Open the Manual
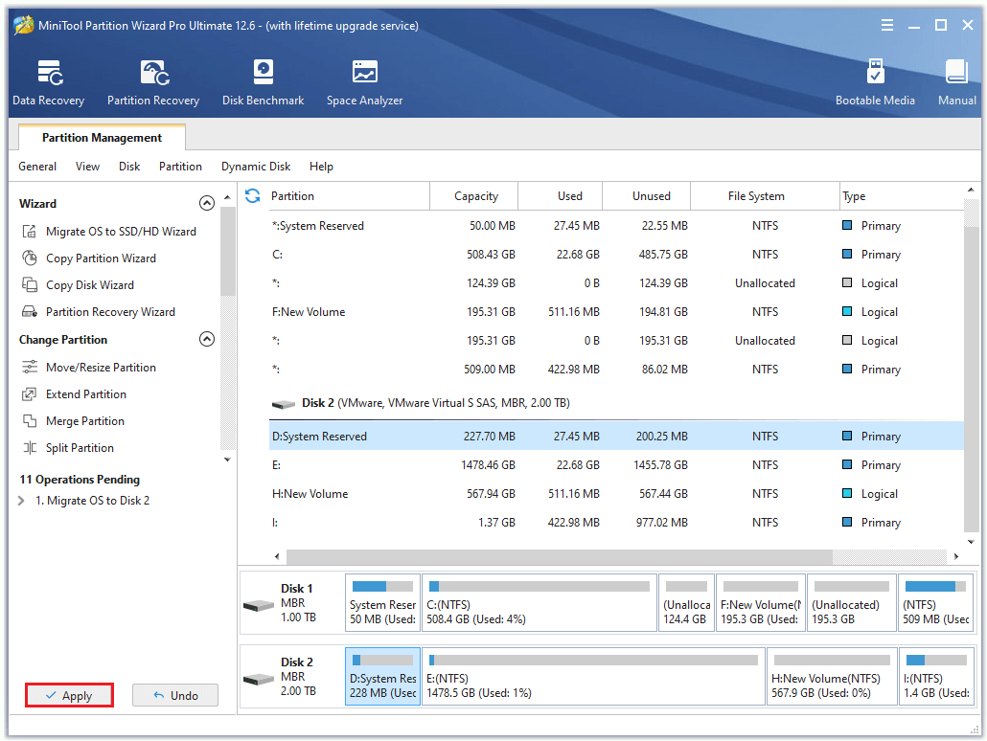Image resolution: width=987 pixels, height=741 pixels. coord(956,82)
